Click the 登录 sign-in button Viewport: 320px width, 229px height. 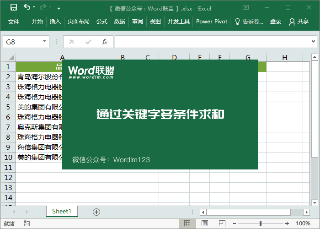276,22
